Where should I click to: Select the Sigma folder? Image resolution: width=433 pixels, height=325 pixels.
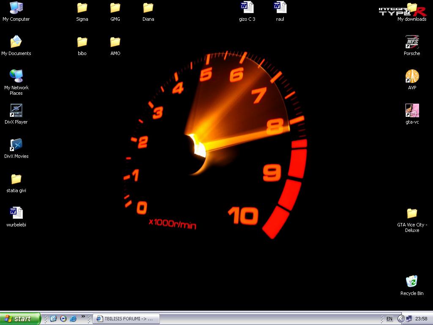coord(82,8)
